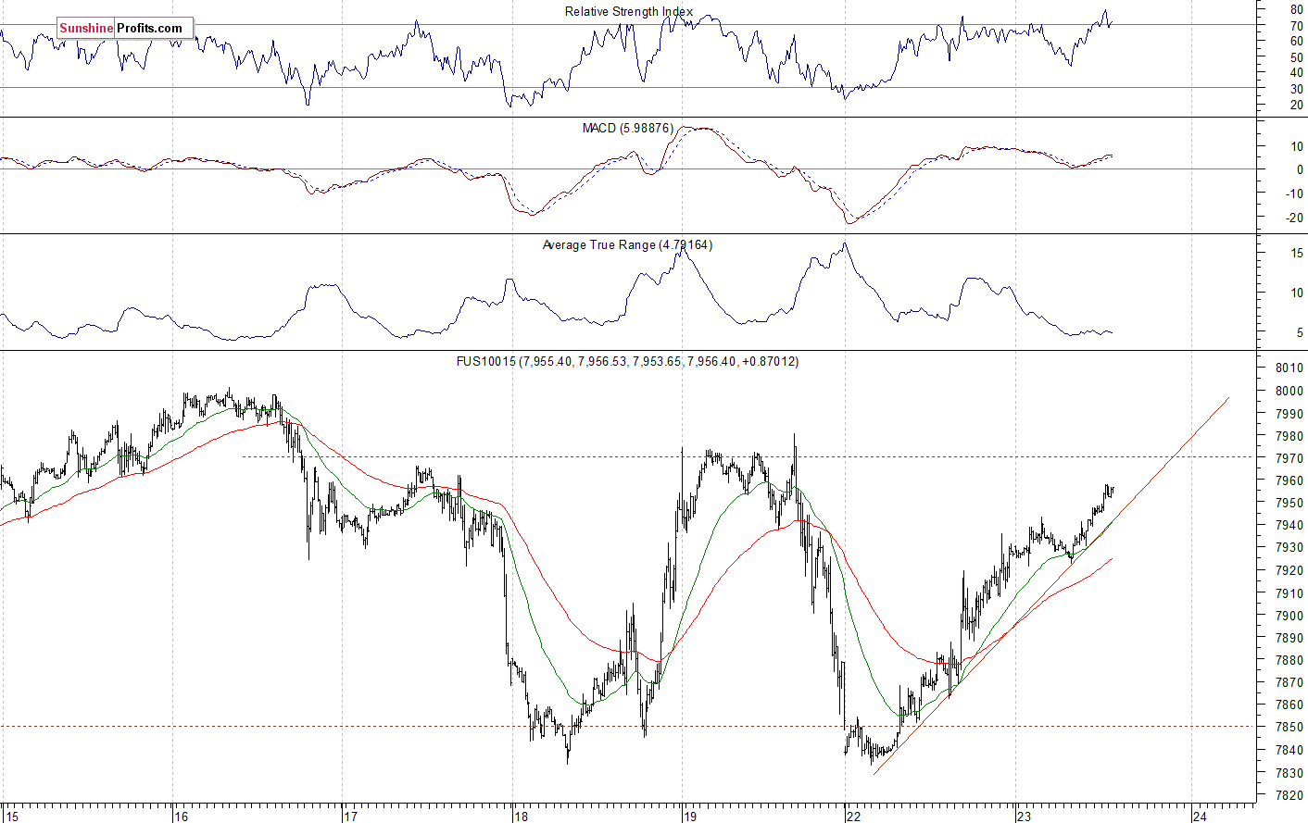Click the ATR axis value 5
Screen dimensions: 1308x823
[x=1299, y=332]
